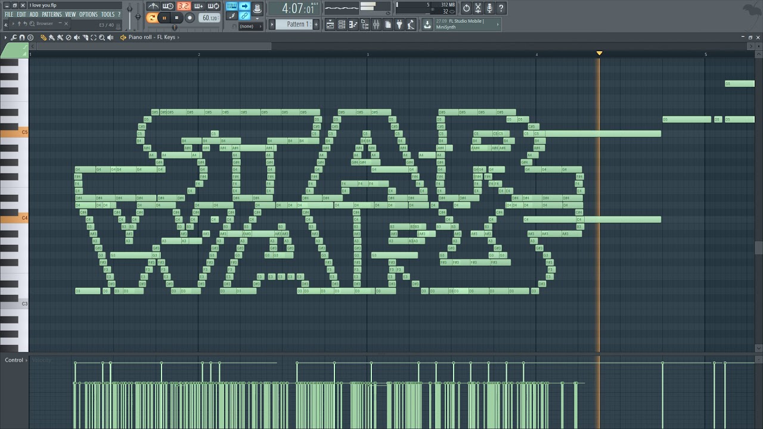Click the orange playhead marker
Image resolution: width=763 pixels, height=429 pixels.
(x=599, y=53)
